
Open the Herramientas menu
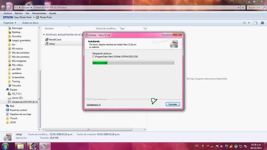pyautogui.click(x=39, y=13)
